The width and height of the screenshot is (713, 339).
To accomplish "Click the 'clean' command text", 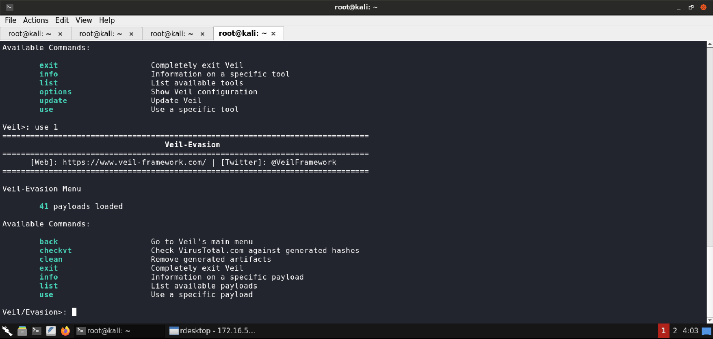I will tap(51, 260).
